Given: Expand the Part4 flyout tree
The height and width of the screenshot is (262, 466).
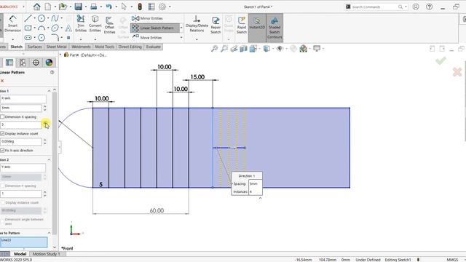Looking at the screenshot, I should coord(60,55).
